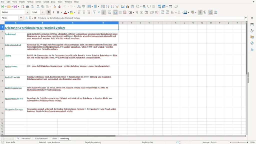Open the Conditional Formatting dropdown arrow
256x144 pixels.
point(196,12)
